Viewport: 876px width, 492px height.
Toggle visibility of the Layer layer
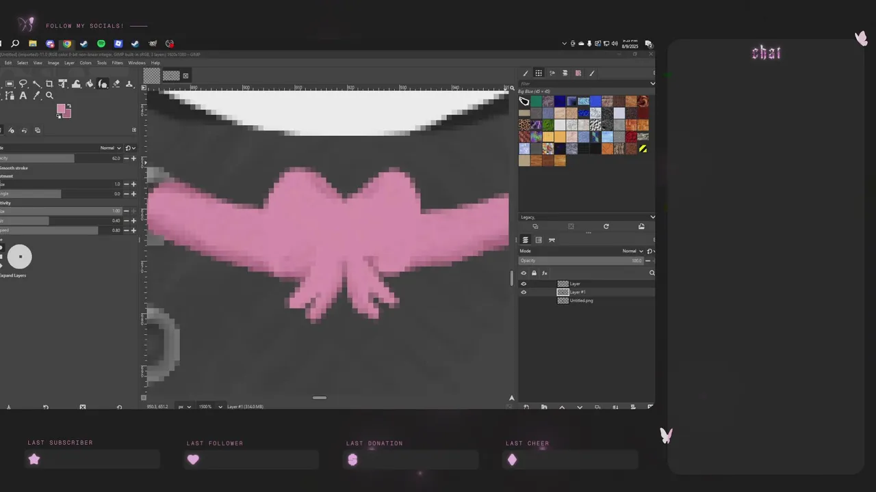[x=524, y=284]
